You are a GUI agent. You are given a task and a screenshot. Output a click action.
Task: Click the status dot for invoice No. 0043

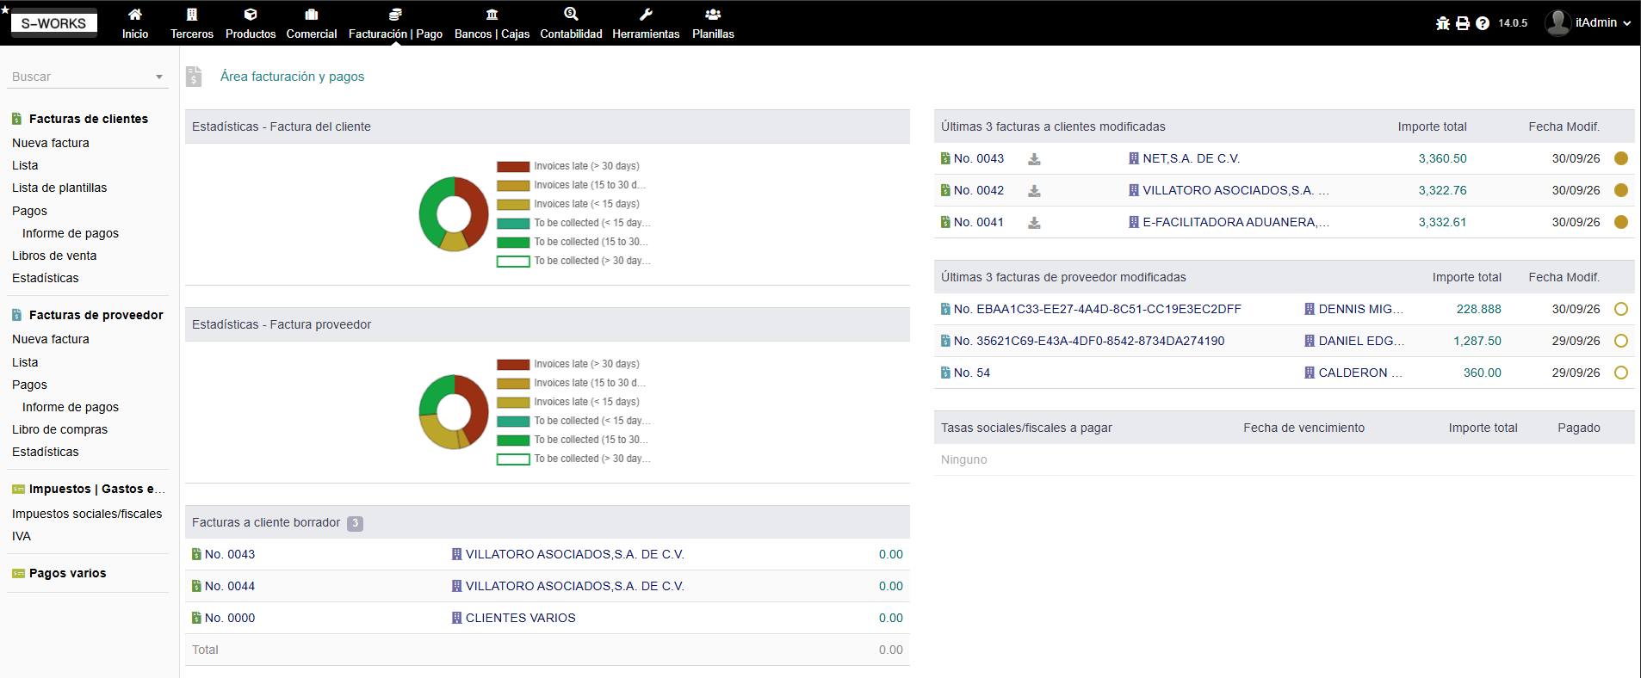(x=1621, y=158)
